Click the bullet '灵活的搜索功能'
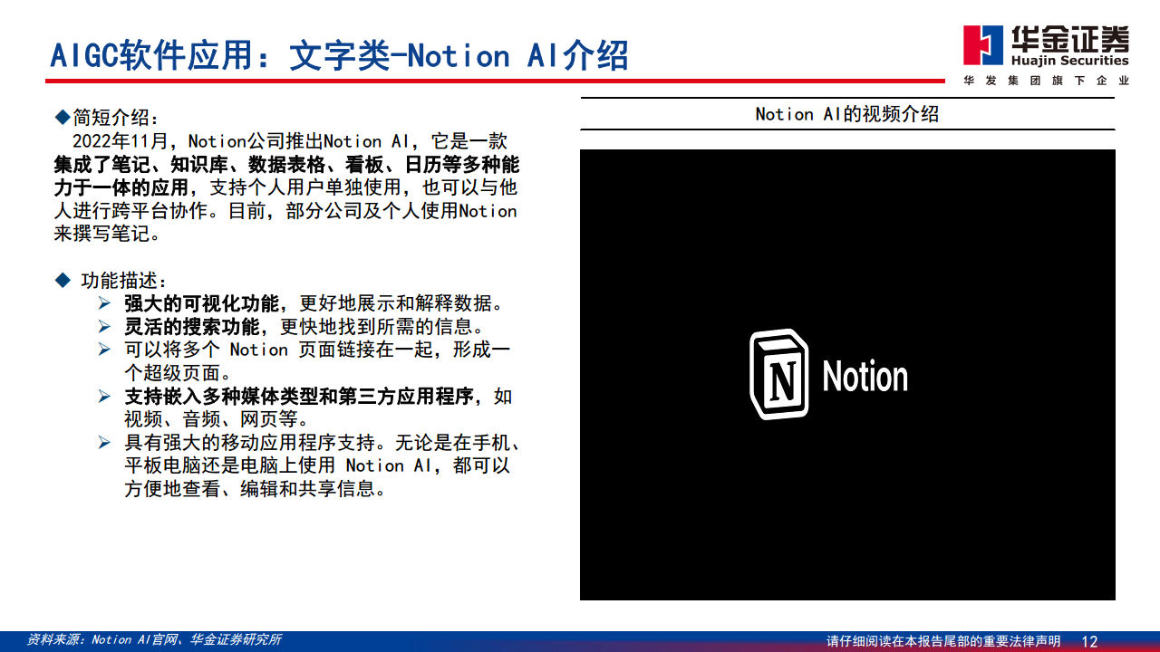Screen dimensions: 1160x652 coord(192,327)
